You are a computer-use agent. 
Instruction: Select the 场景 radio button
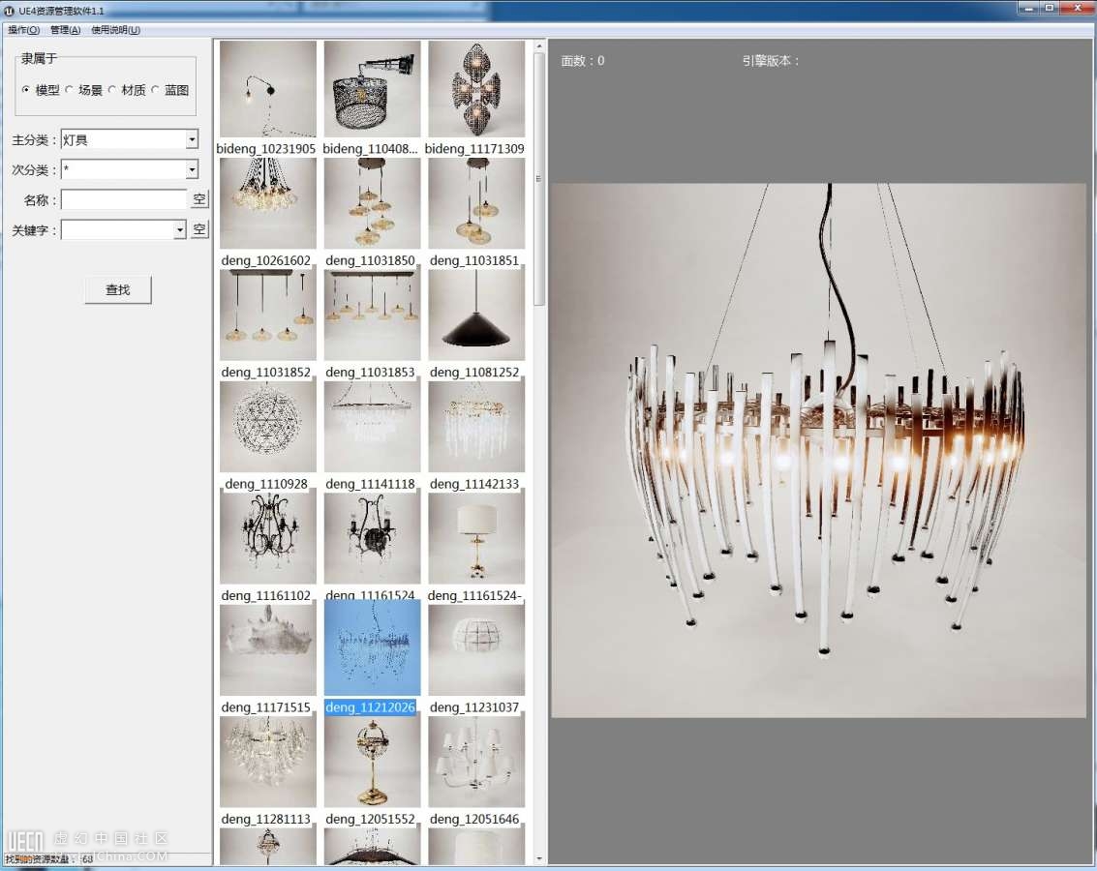69,89
